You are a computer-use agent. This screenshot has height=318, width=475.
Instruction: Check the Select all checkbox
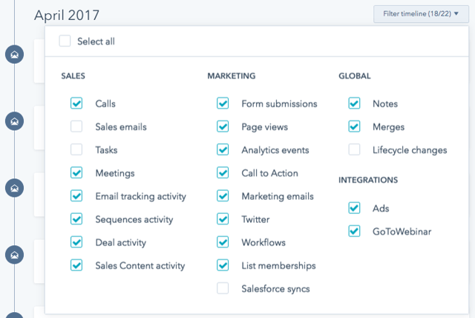[66, 42]
